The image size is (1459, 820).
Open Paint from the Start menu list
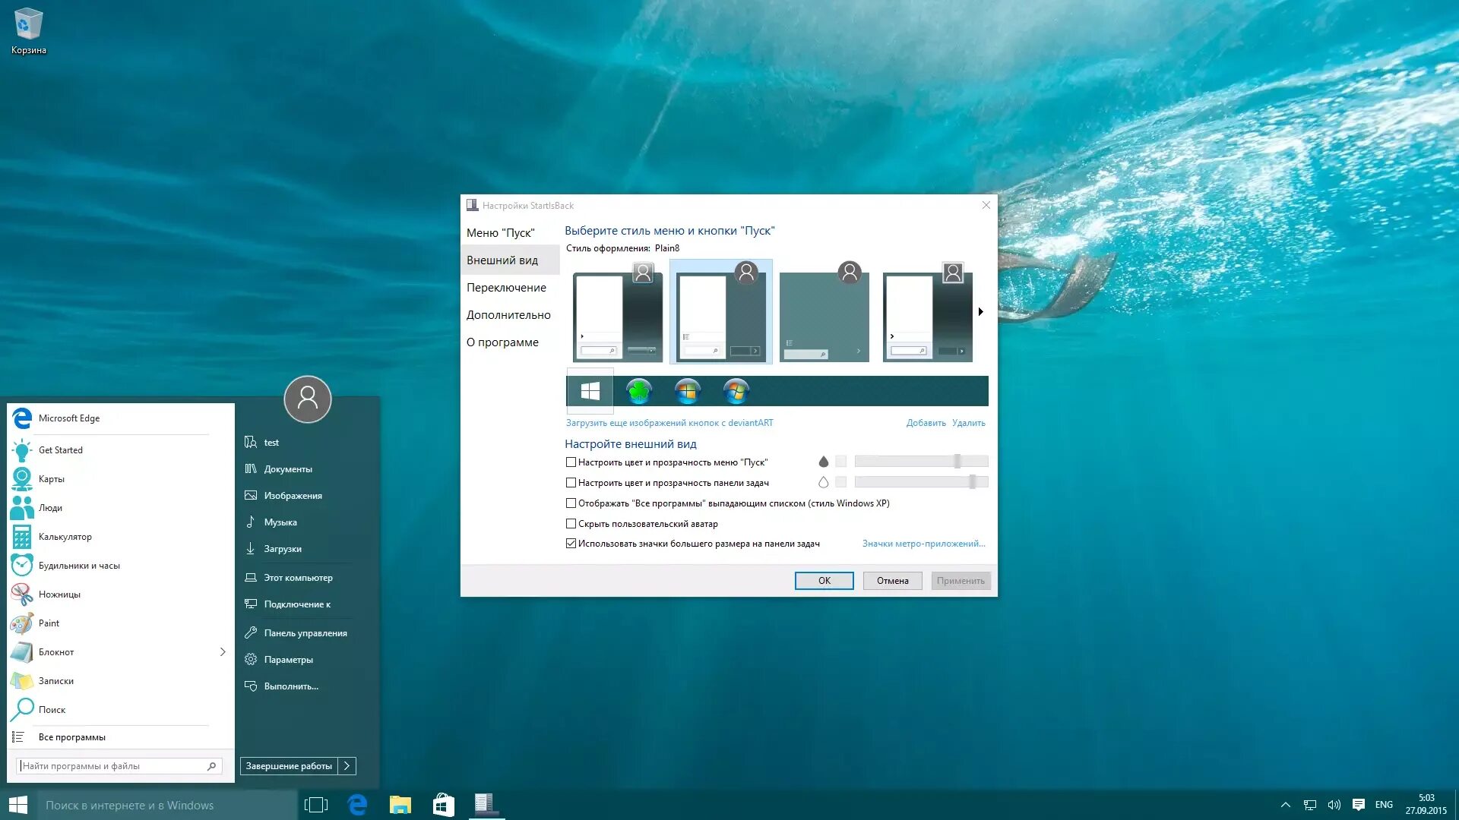point(49,623)
